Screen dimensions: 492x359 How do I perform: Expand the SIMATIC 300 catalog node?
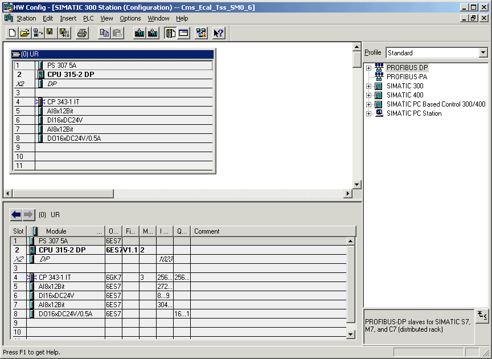pos(368,86)
